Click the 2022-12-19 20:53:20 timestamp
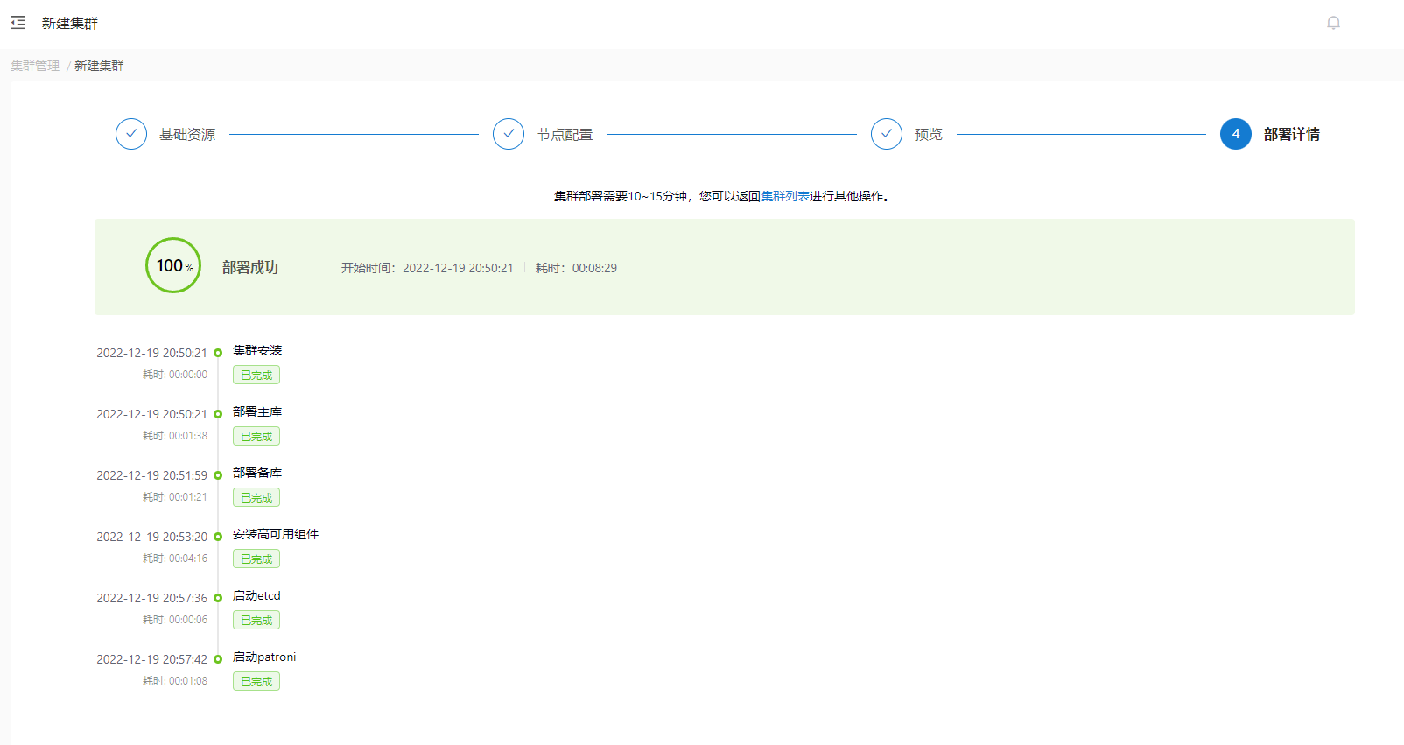This screenshot has height=745, width=1404. click(151, 537)
